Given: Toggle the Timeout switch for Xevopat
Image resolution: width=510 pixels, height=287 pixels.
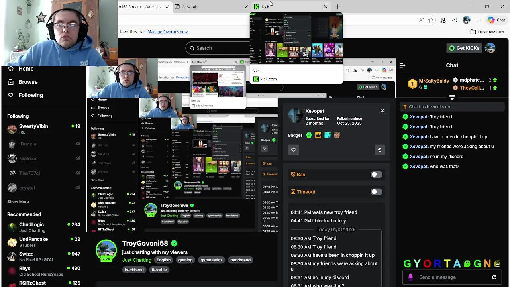Looking at the screenshot, I should pos(376,192).
